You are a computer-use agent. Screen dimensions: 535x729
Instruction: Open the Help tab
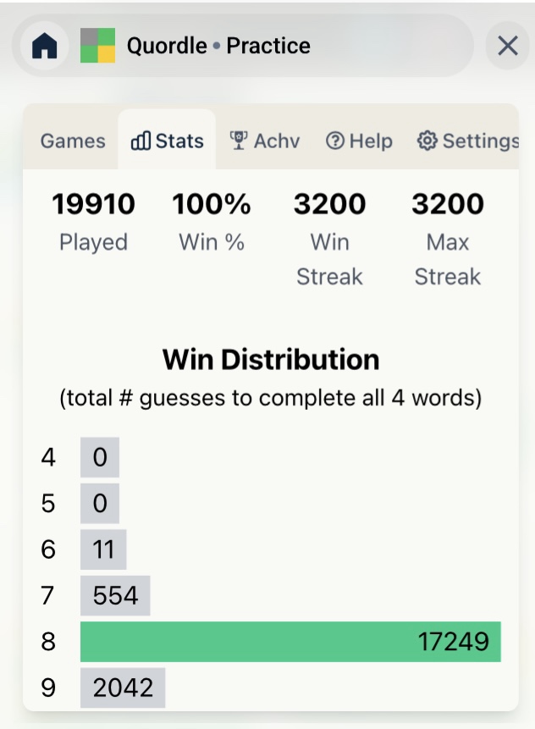pos(360,141)
